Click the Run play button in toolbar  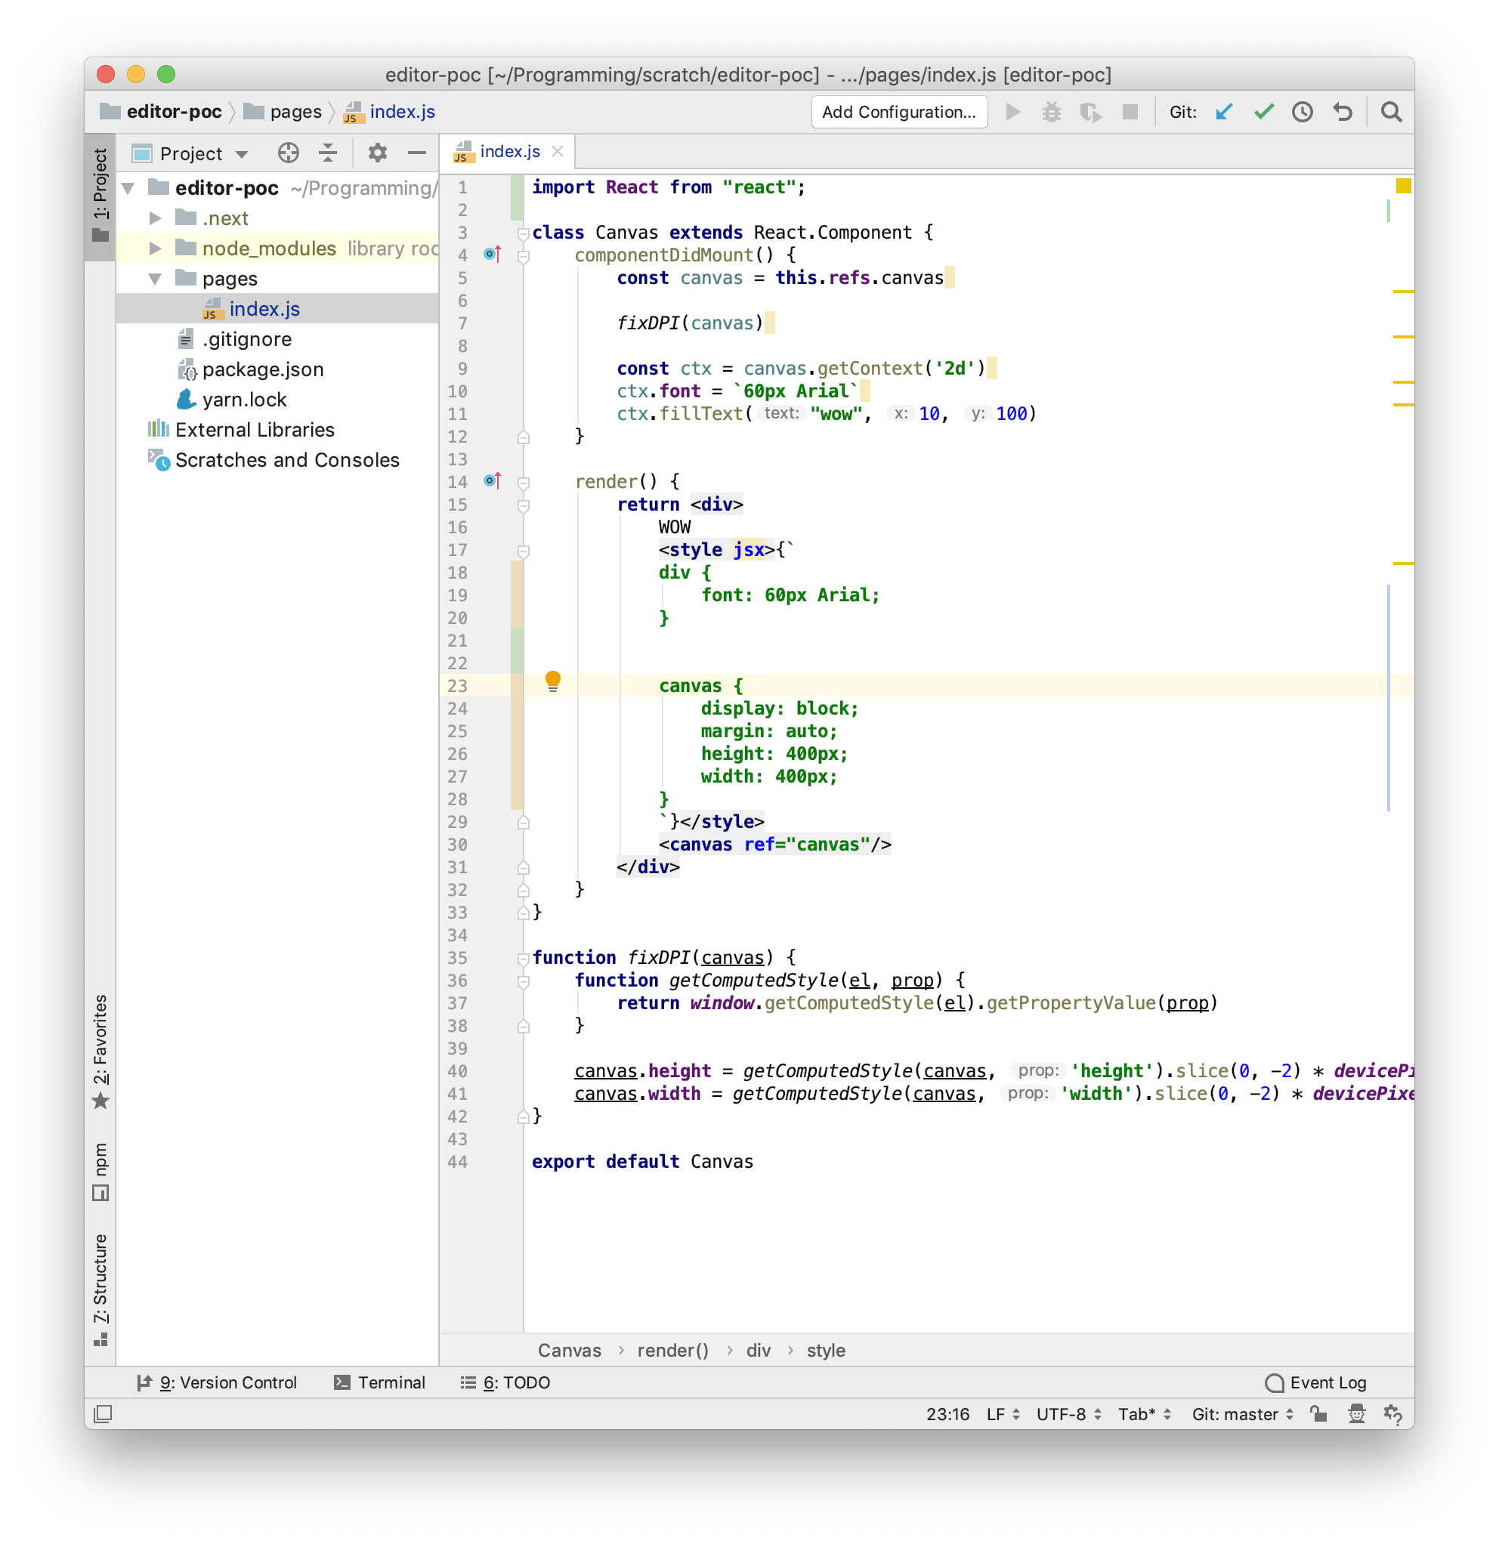(1013, 112)
